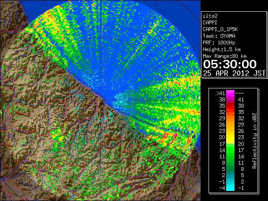Click the legend value 17 on left column
The width and height of the screenshot is (268, 201).
click(222, 144)
